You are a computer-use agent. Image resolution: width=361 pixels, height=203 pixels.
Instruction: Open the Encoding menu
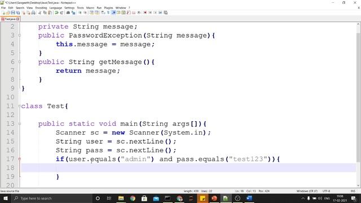pos(41,8)
